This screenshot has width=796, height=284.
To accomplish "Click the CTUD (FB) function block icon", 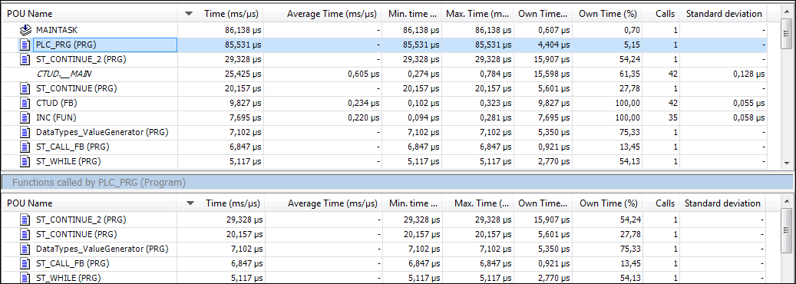I will click(x=25, y=103).
